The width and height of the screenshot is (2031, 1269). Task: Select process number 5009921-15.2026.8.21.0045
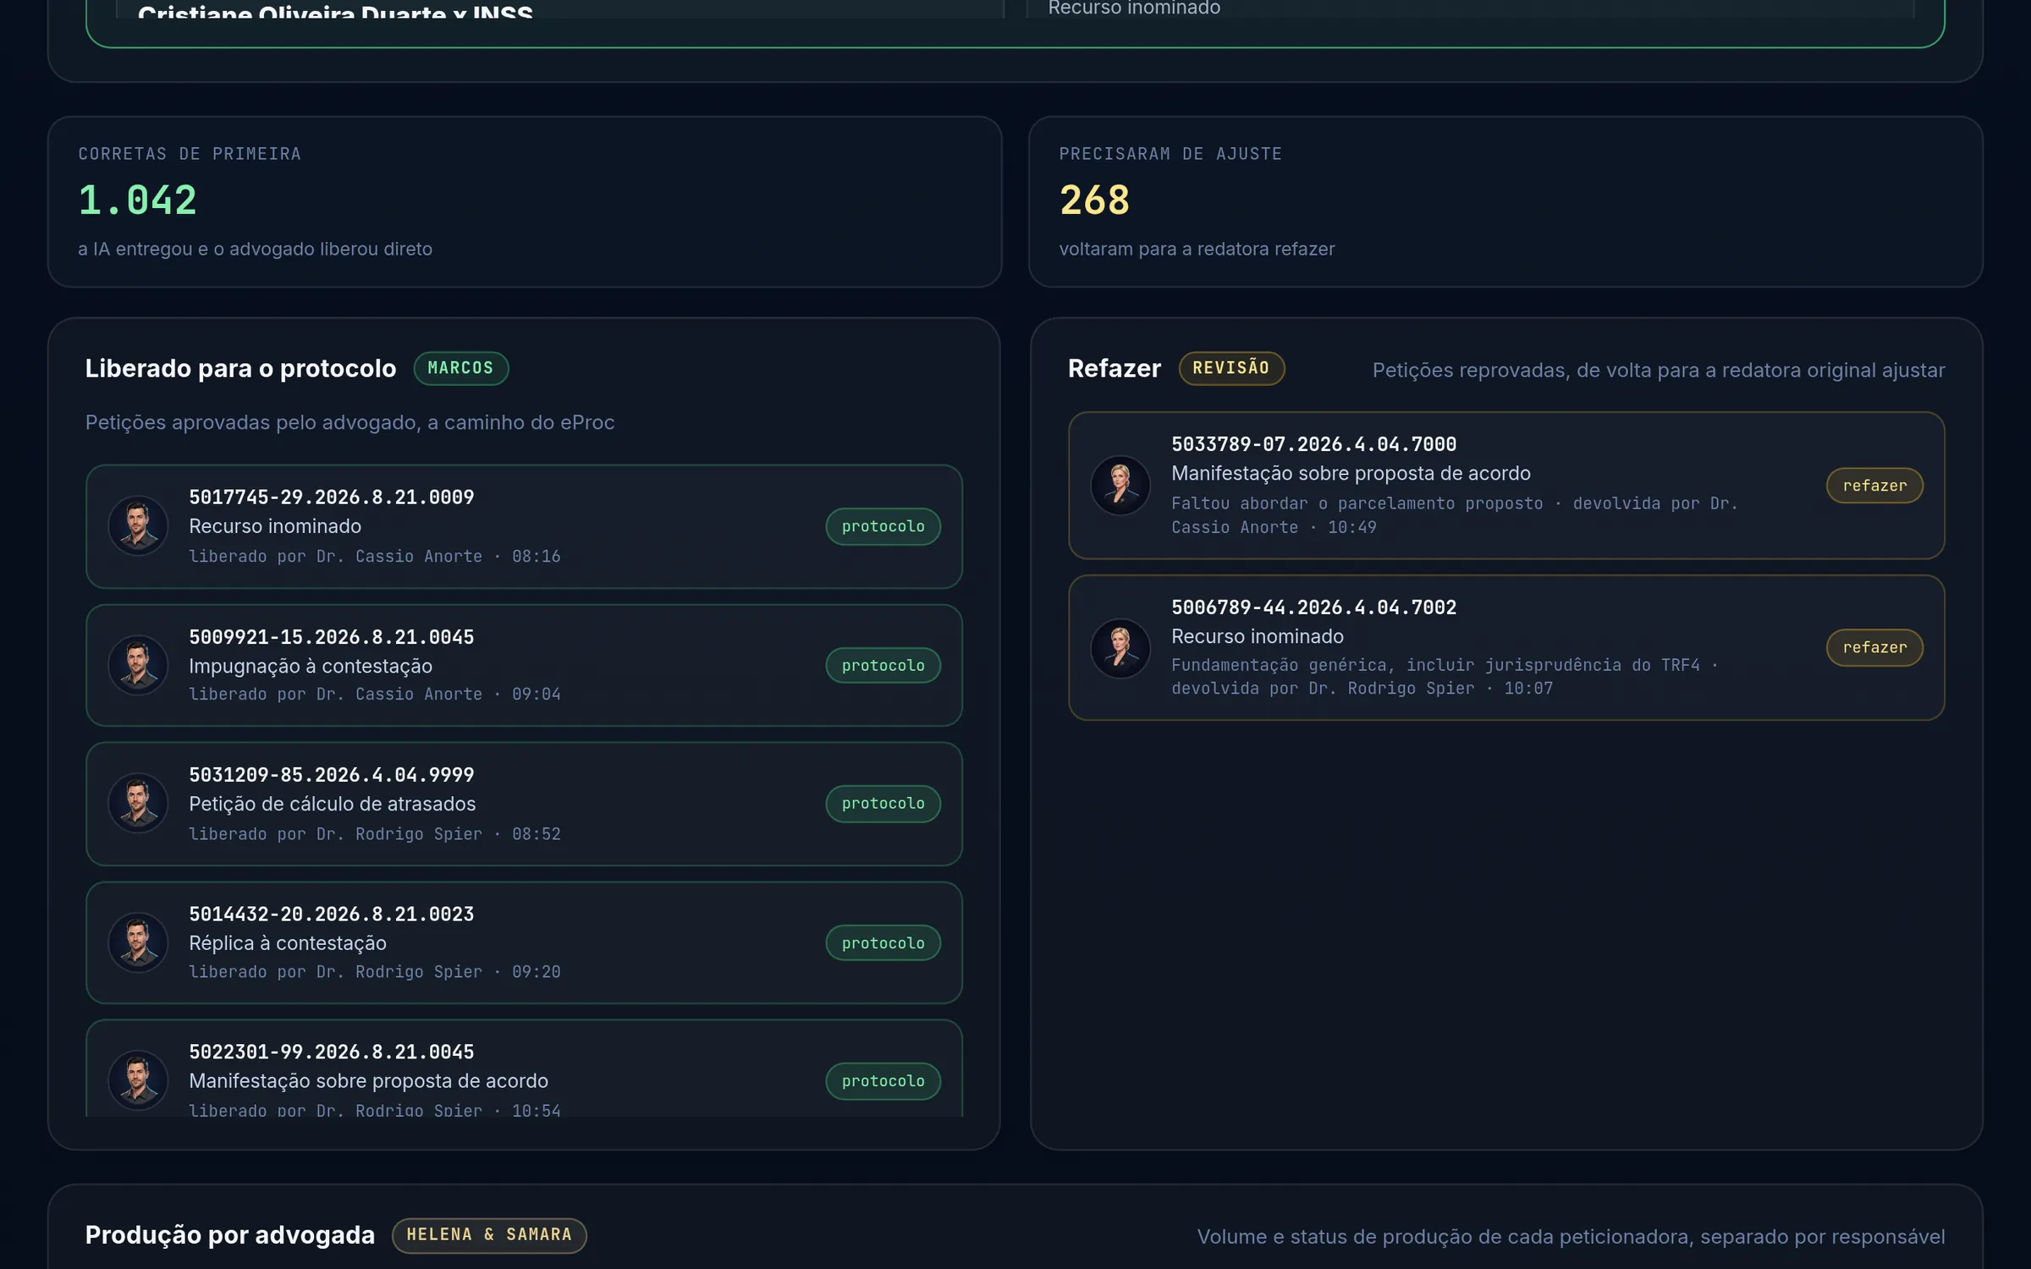[x=332, y=637]
